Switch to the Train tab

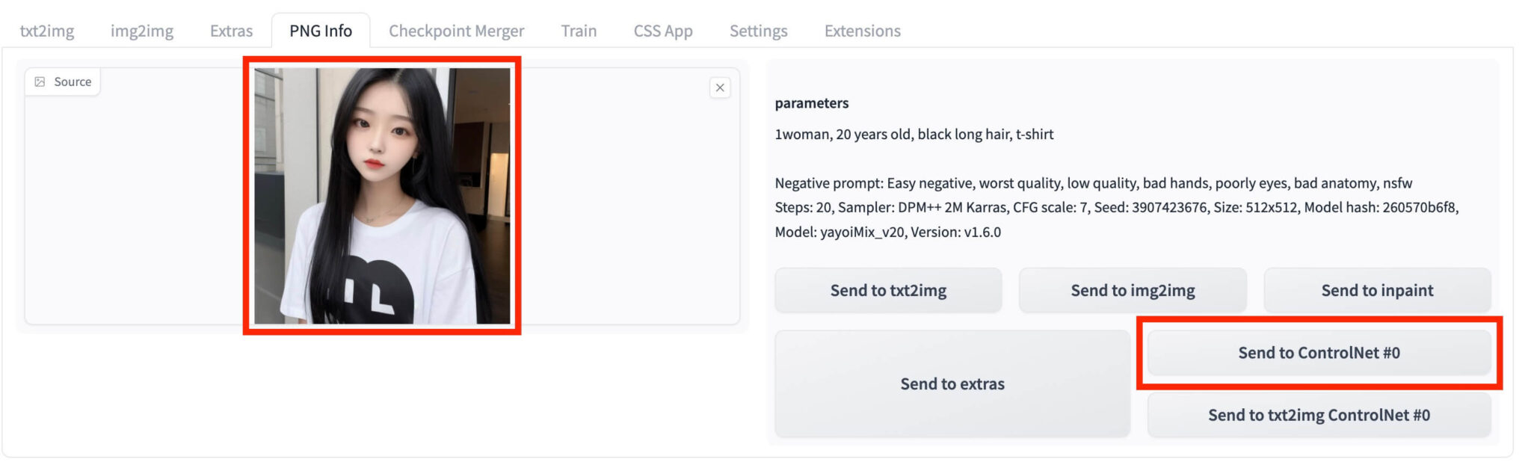(x=579, y=31)
